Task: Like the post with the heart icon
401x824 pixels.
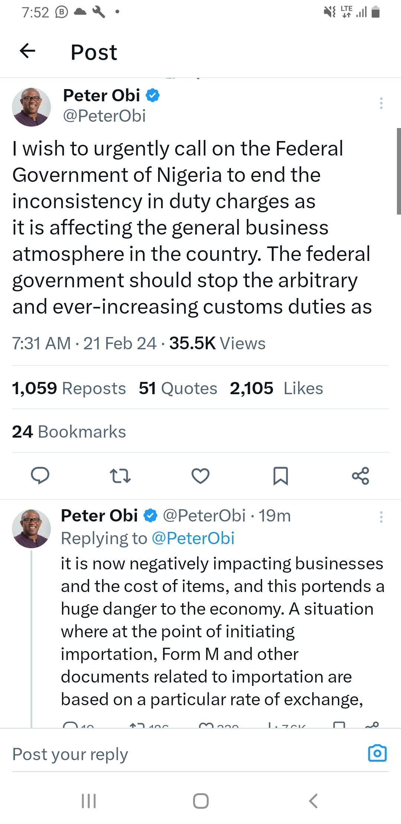Action: (200, 475)
